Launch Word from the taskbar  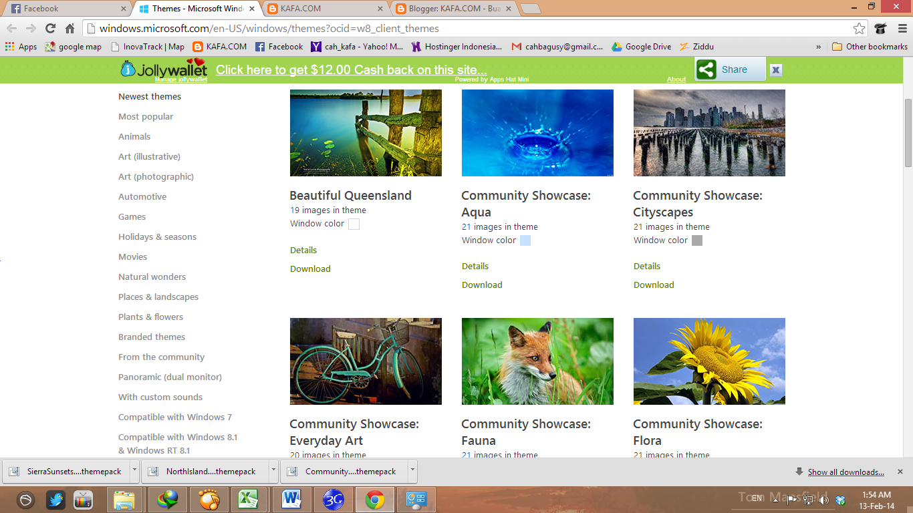click(x=291, y=500)
